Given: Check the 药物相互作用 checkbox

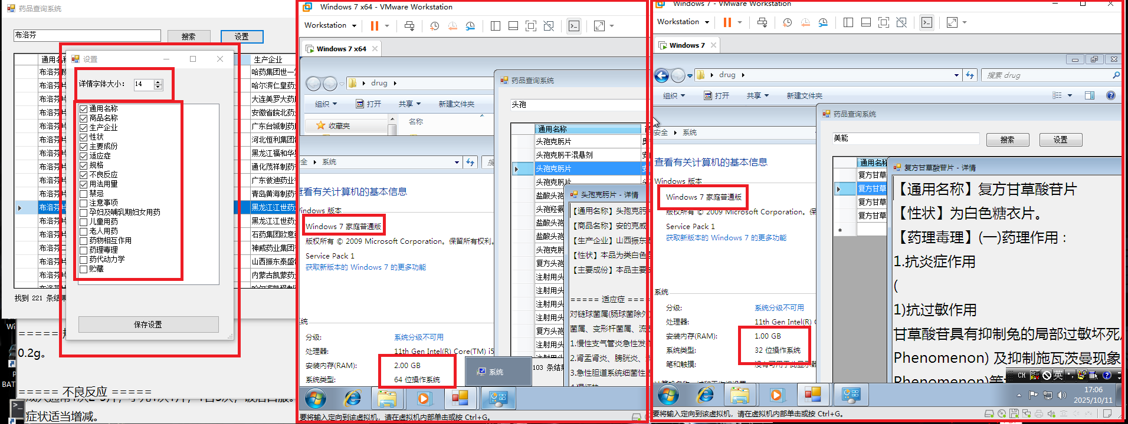Looking at the screenshot, I should click(x=84, y=241).
